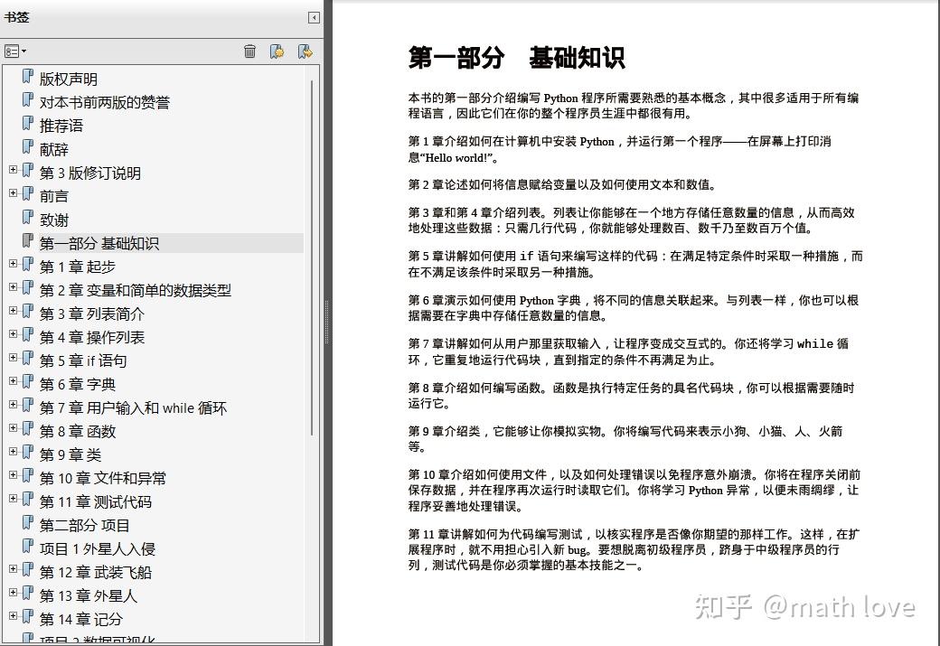Expand the 第 3 版修订说明 node
Screen dimensions: 940x646
[x=12, y=172]
